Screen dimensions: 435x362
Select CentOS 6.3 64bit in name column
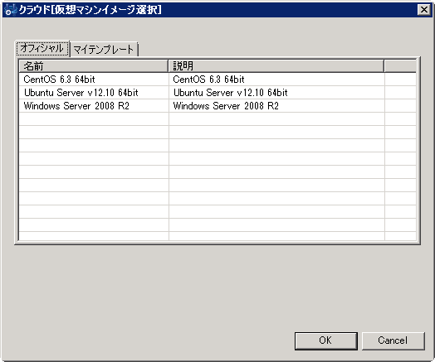coord(94,80)
